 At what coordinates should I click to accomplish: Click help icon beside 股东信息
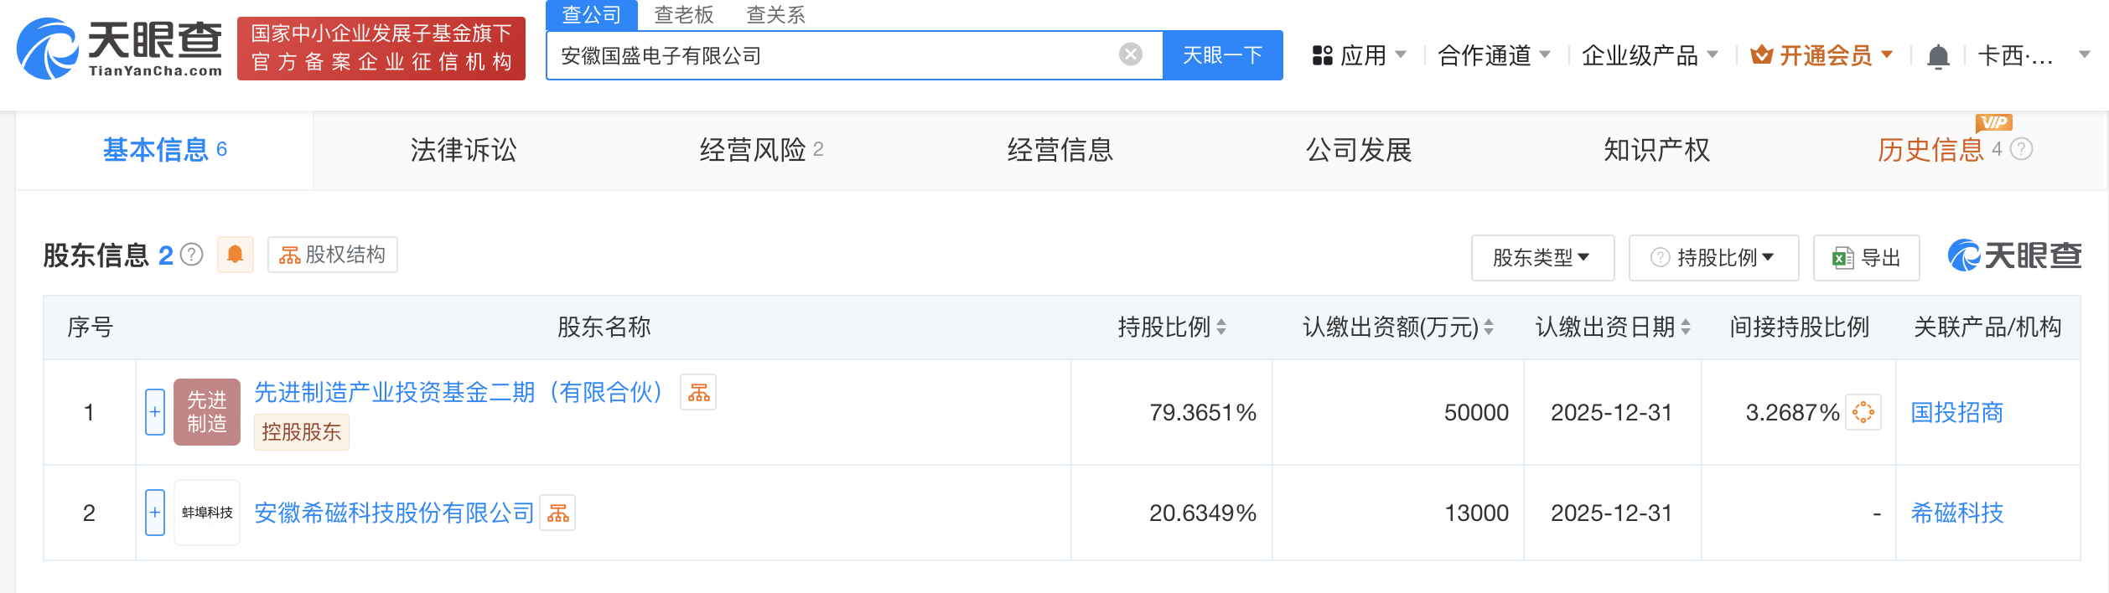(192, 255)
